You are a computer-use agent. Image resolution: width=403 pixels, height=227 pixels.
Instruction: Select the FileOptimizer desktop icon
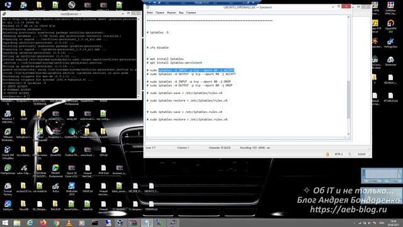[8, 170]
